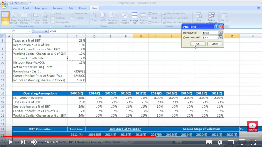Viewport: 262px width, 147px height.
Task: Click range selector for Row input cell
Action: (x=220, y=33)
